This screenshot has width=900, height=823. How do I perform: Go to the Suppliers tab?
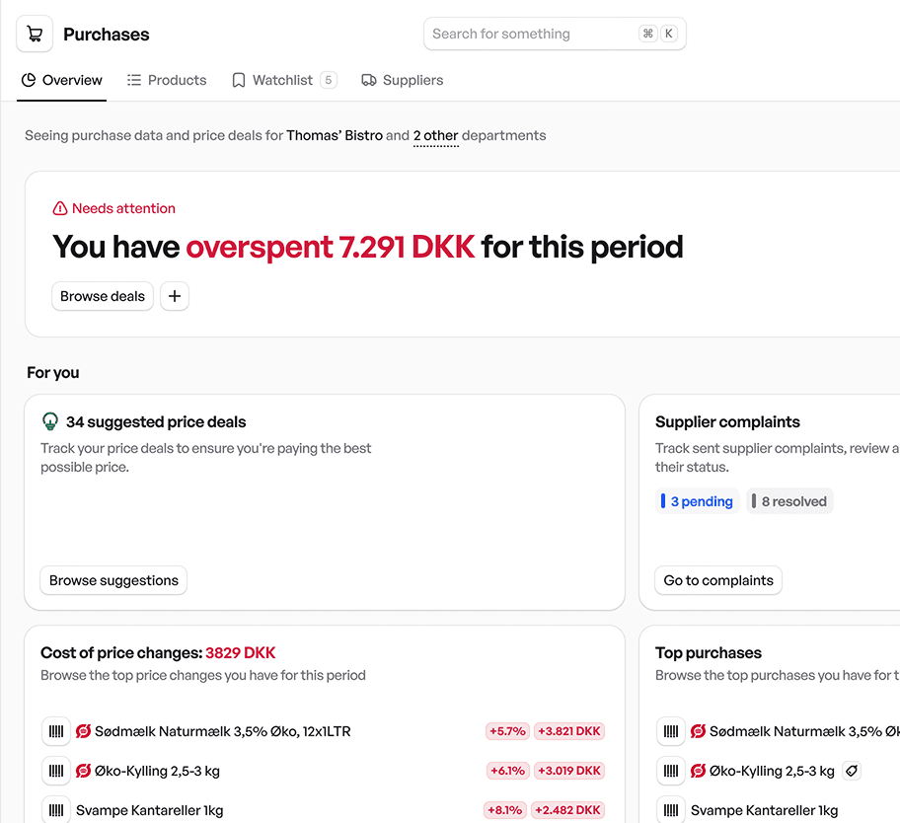[x=403, y=80]
